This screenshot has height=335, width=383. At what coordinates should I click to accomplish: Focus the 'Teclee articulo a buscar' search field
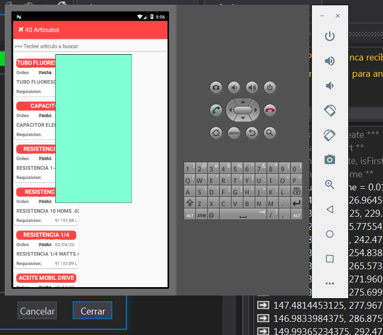pos(91,46)
